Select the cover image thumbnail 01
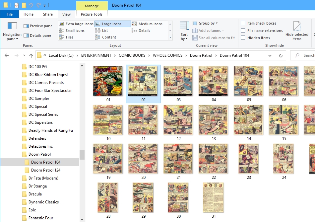 (108, 81)
